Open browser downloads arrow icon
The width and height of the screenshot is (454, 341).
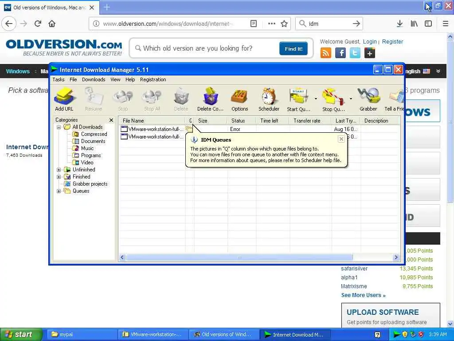(400, 24)
